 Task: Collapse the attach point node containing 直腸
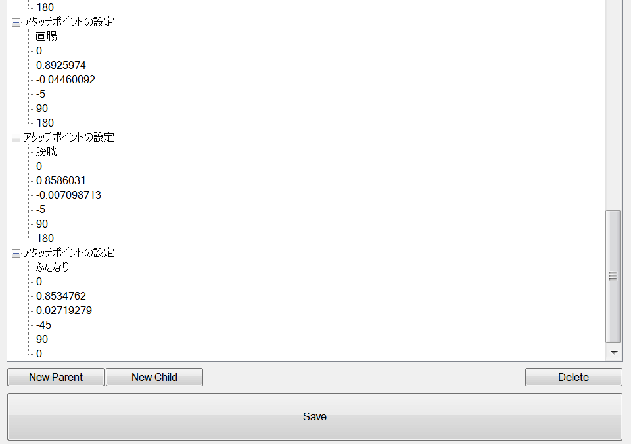tap(16, 22)
